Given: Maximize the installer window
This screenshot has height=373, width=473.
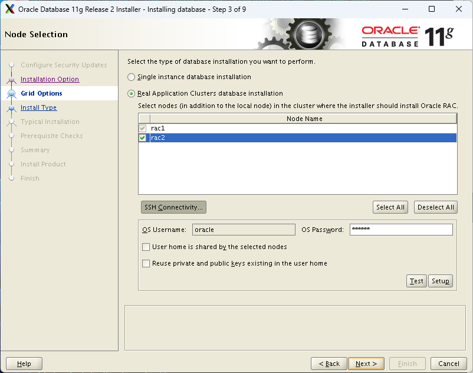Looking at the screenshot, I should coord(432,9).
